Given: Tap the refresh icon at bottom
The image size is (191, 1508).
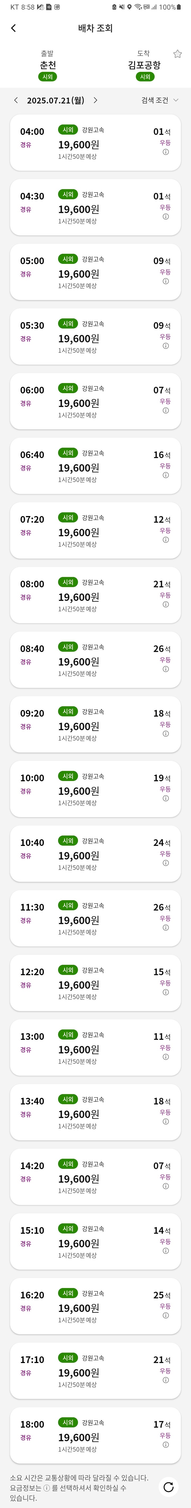Looking at the screenshot, I should [168, 1487].
